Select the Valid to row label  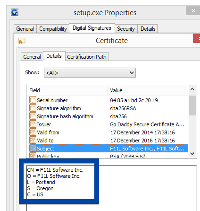(45, 141)
